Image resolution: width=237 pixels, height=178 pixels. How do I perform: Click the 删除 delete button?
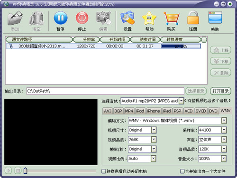point(220,73)
